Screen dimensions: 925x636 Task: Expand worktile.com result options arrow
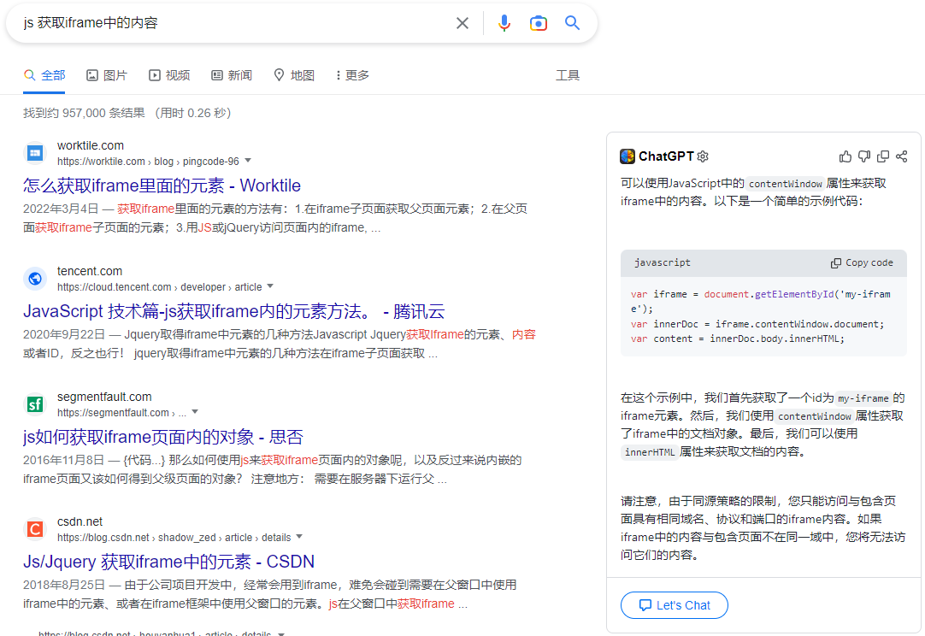pos(248,161)
